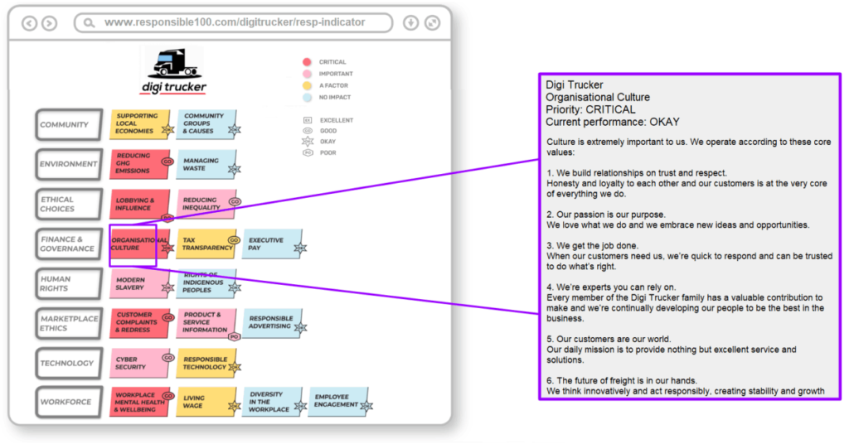849x444 pixels.
Task: Click the browser back arrow button
Action: (29, 23)
